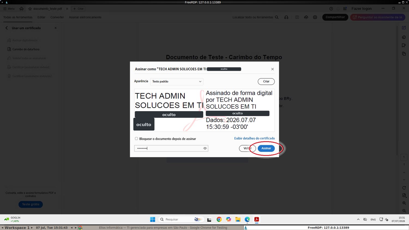Go back from Usar um certificado
The width and height of the screenshot is (409, 230).
coord(7,28)
